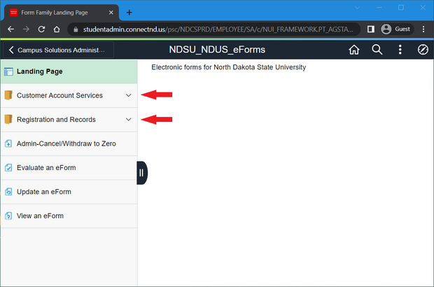The image size is (434, 287).
Task: Collapse sidebar using the panel handle
Action: tap(141, 172)
